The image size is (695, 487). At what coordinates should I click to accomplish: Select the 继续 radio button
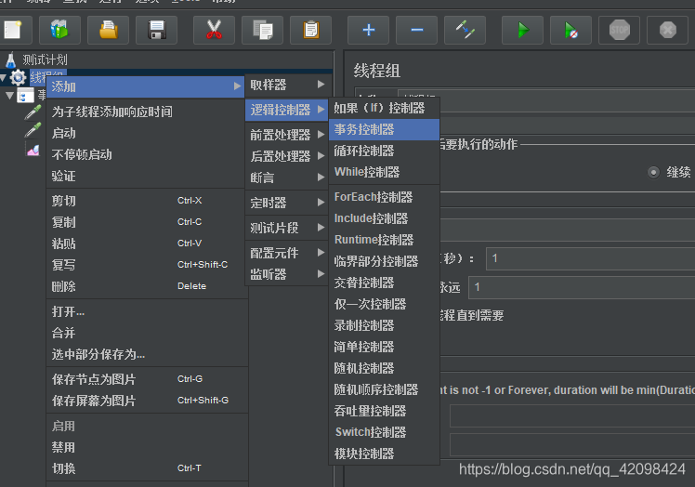click(653, 172)
